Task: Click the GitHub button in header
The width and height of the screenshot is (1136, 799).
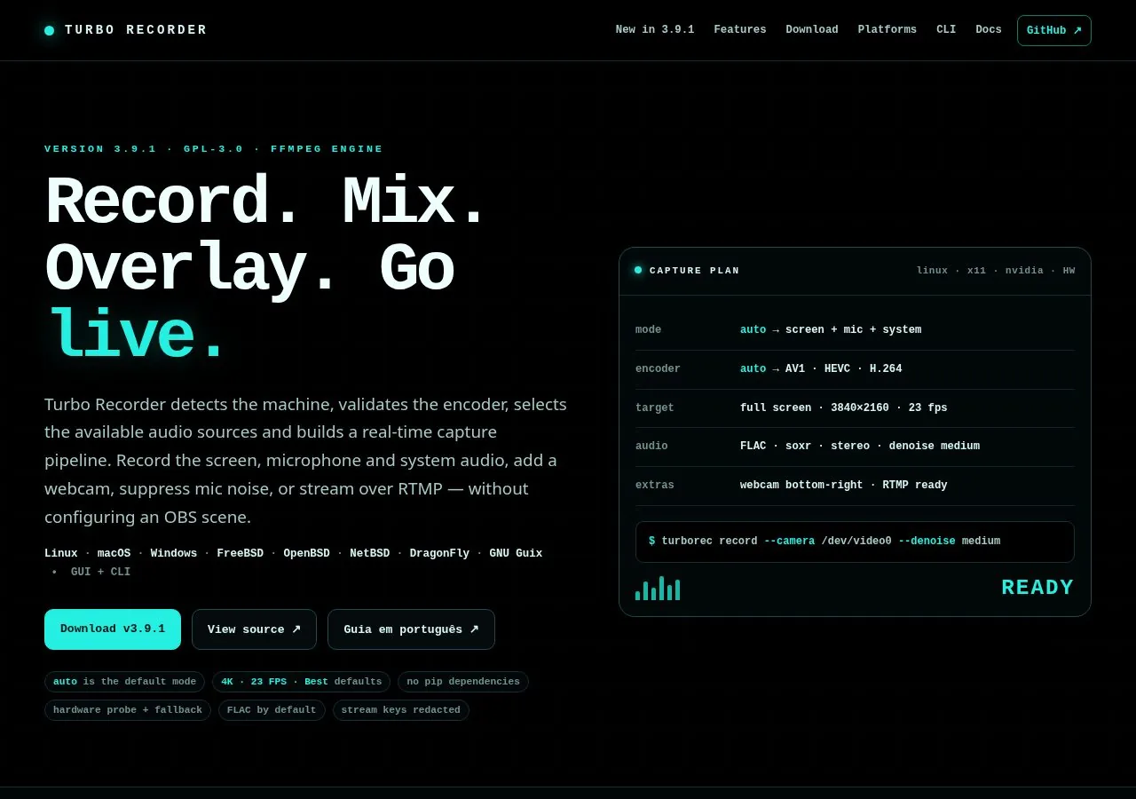Action: [1054, 30]
